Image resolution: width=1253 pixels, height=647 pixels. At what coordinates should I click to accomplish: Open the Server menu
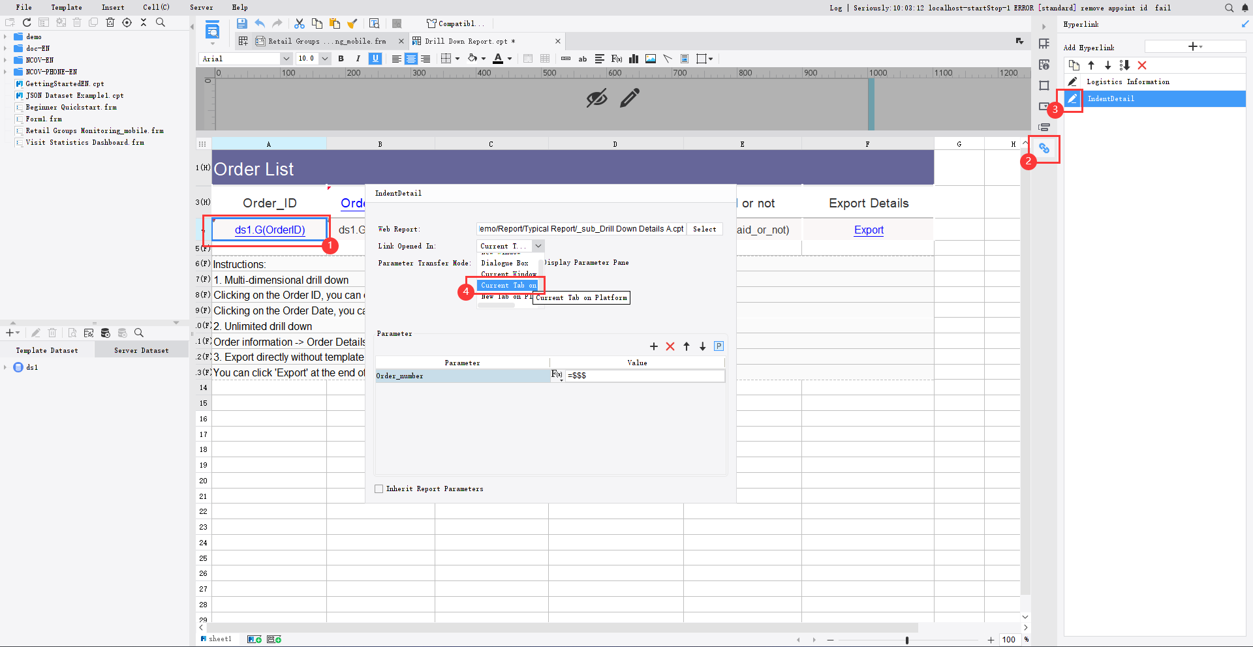tap(201, 7)
